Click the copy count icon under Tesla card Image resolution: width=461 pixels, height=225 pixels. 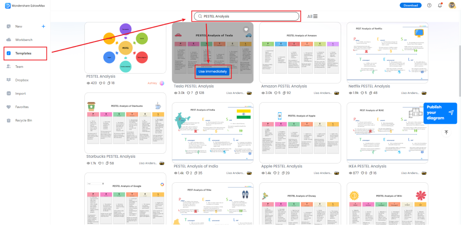coord(197,92)
